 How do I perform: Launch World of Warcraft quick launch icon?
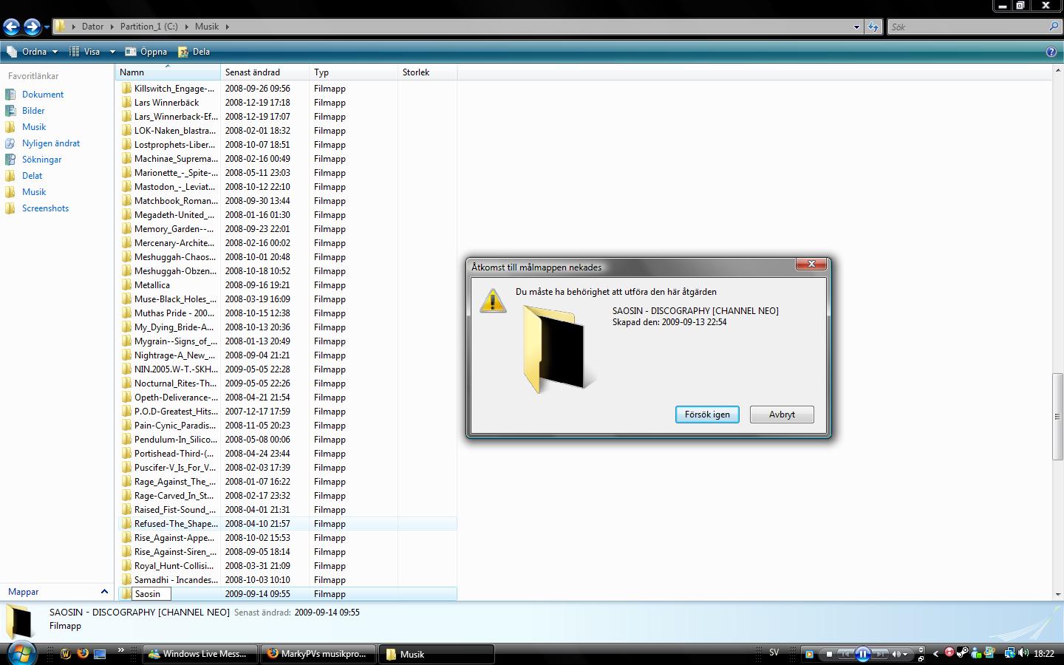pos(66,654)
